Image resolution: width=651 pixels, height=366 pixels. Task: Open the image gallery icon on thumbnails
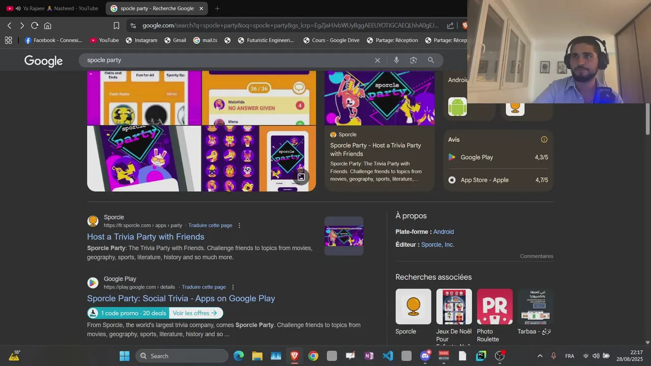click(301, 177)
